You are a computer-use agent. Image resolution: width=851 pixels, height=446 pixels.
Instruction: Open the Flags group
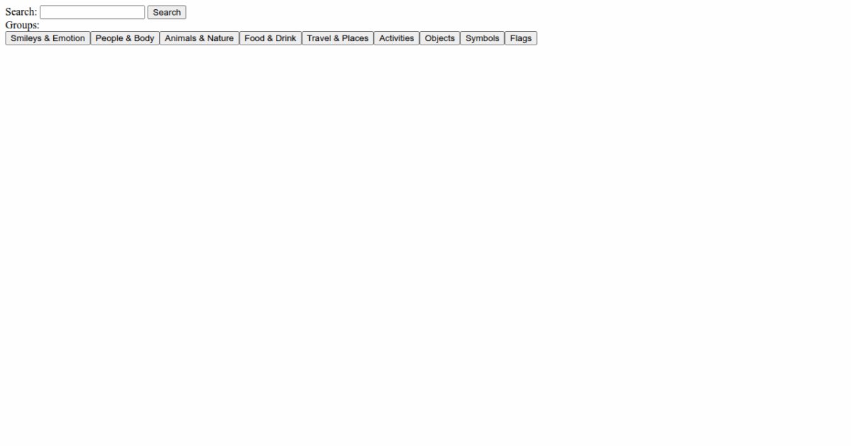tap(521, 38)
